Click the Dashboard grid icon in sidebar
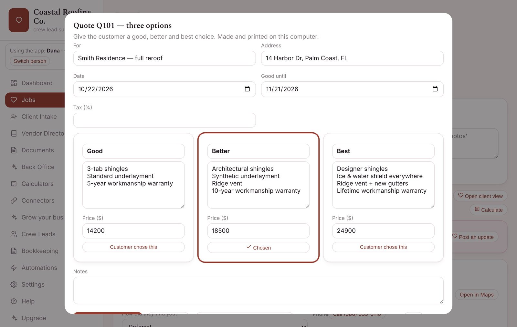This screenshot has height=327, width=517. point(14,83)
